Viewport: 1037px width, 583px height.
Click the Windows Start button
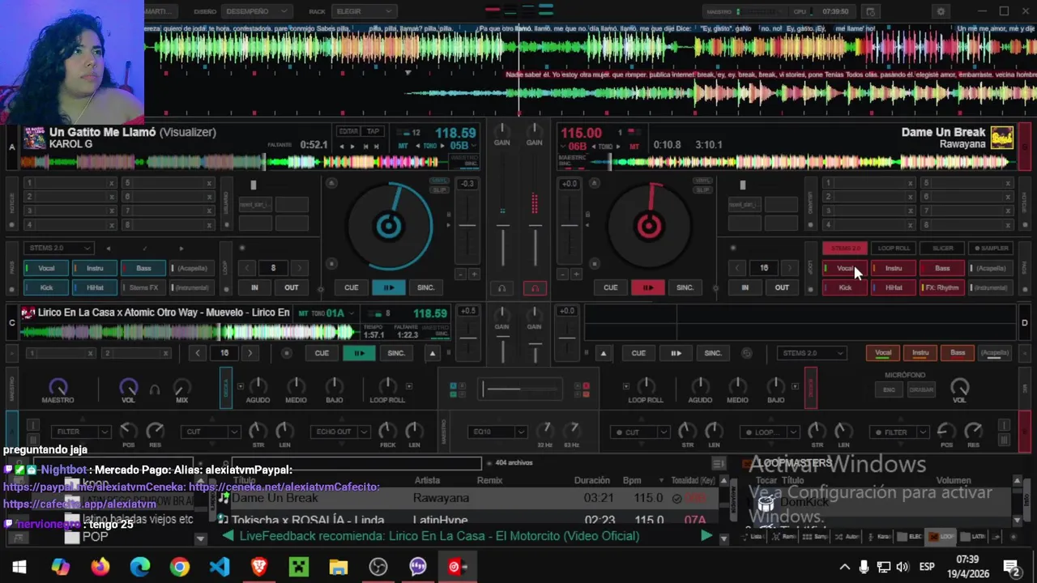(x=19, y=567)
